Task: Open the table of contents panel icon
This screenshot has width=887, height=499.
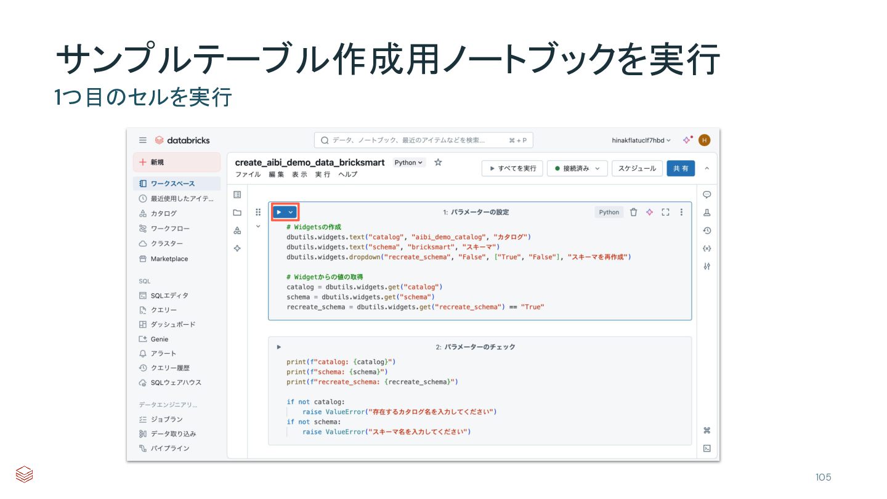Action: [237, 195]
